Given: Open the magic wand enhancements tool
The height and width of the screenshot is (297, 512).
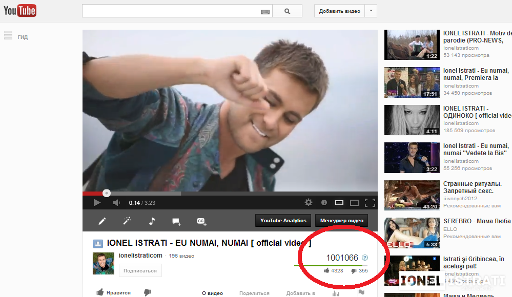Looking at the screenshot, I should pos(127,221).
